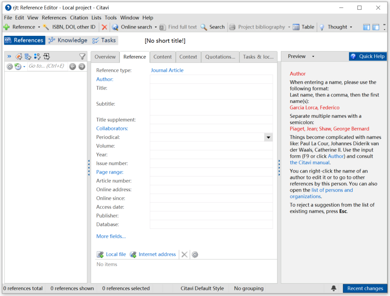Image resolution: width=390 pixels, height=296 pixels.
Task: Open reference list settings gear
Action: pyautogui.click(x=9, y=67)
